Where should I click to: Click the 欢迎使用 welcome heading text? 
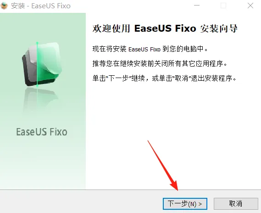point(111,28)
